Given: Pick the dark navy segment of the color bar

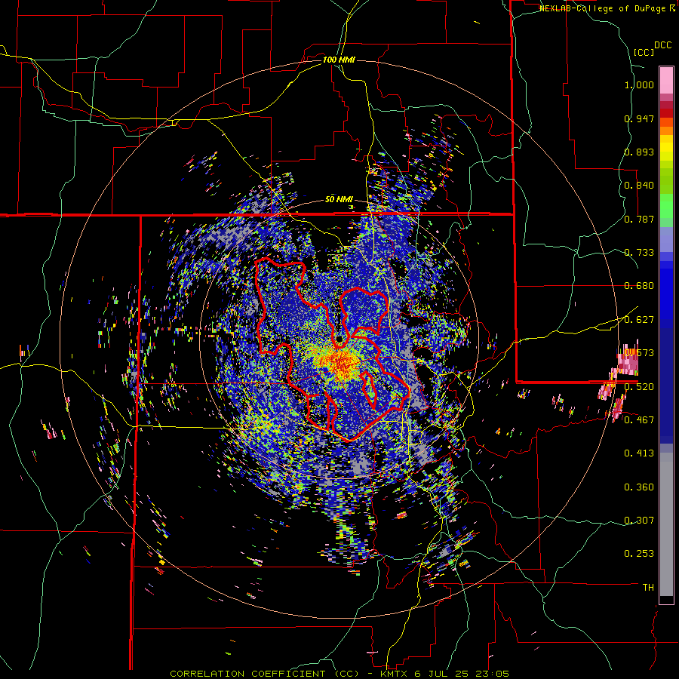Looking at the screenshot, I should click(666, 386).
